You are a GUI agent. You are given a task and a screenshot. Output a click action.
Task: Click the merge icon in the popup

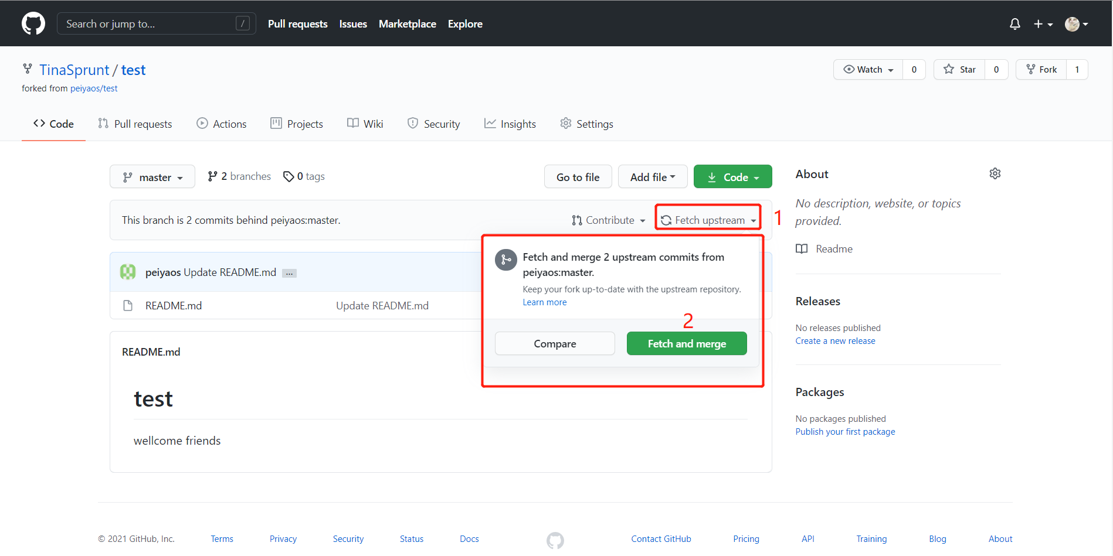506,260
